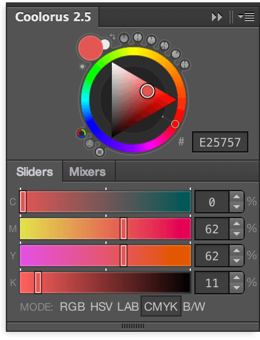Increase the Black K value stepper
Image resolution: width=260 pixels, height=340 pixels.
(x=237, y=277)
